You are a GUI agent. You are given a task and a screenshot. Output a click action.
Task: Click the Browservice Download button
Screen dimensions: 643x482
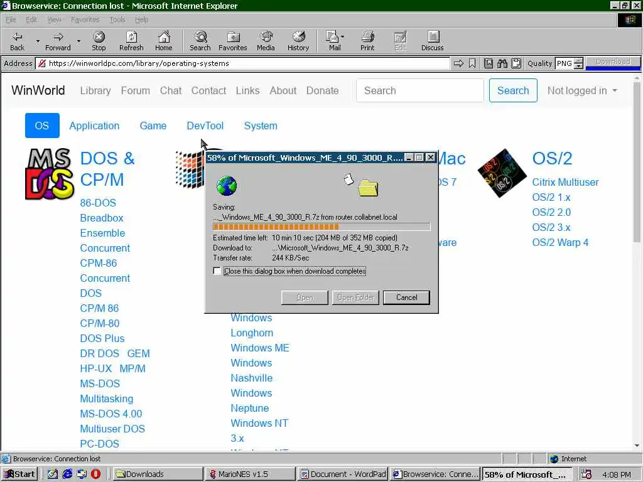(x=613, y=62)
